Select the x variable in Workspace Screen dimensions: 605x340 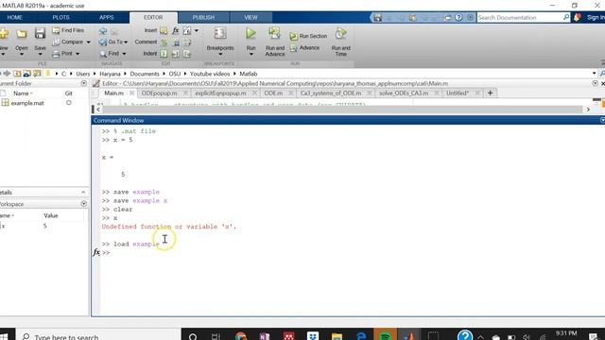click(3, 226)
